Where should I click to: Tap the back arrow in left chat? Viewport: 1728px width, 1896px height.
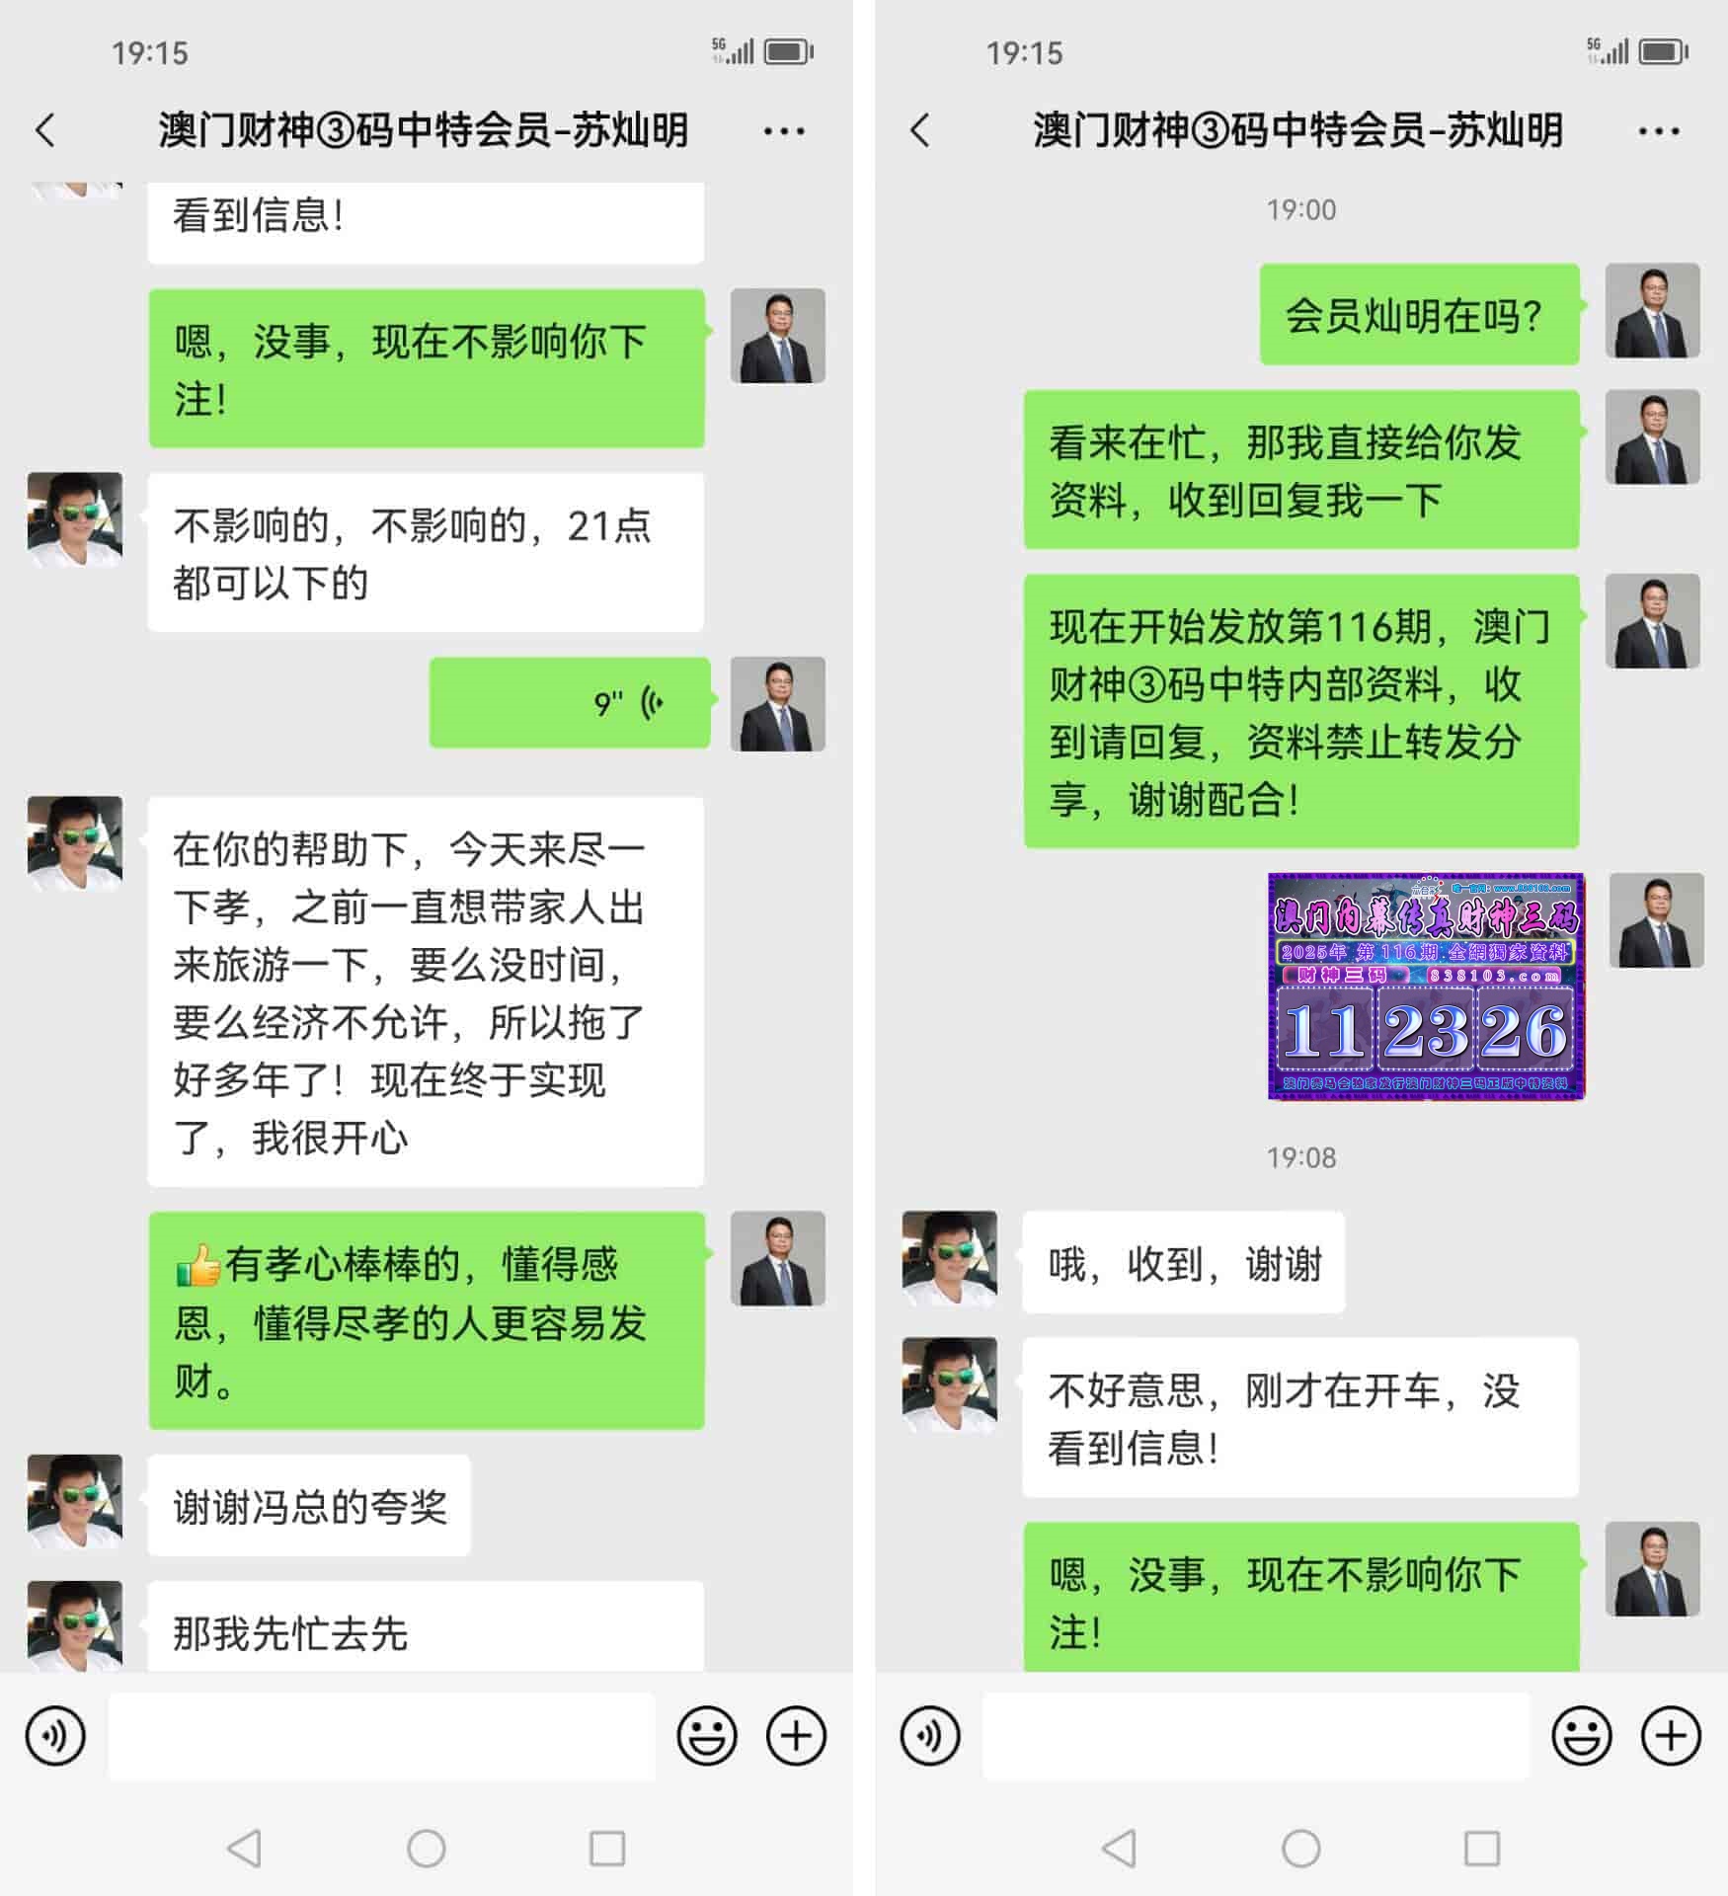coord(45,130)
